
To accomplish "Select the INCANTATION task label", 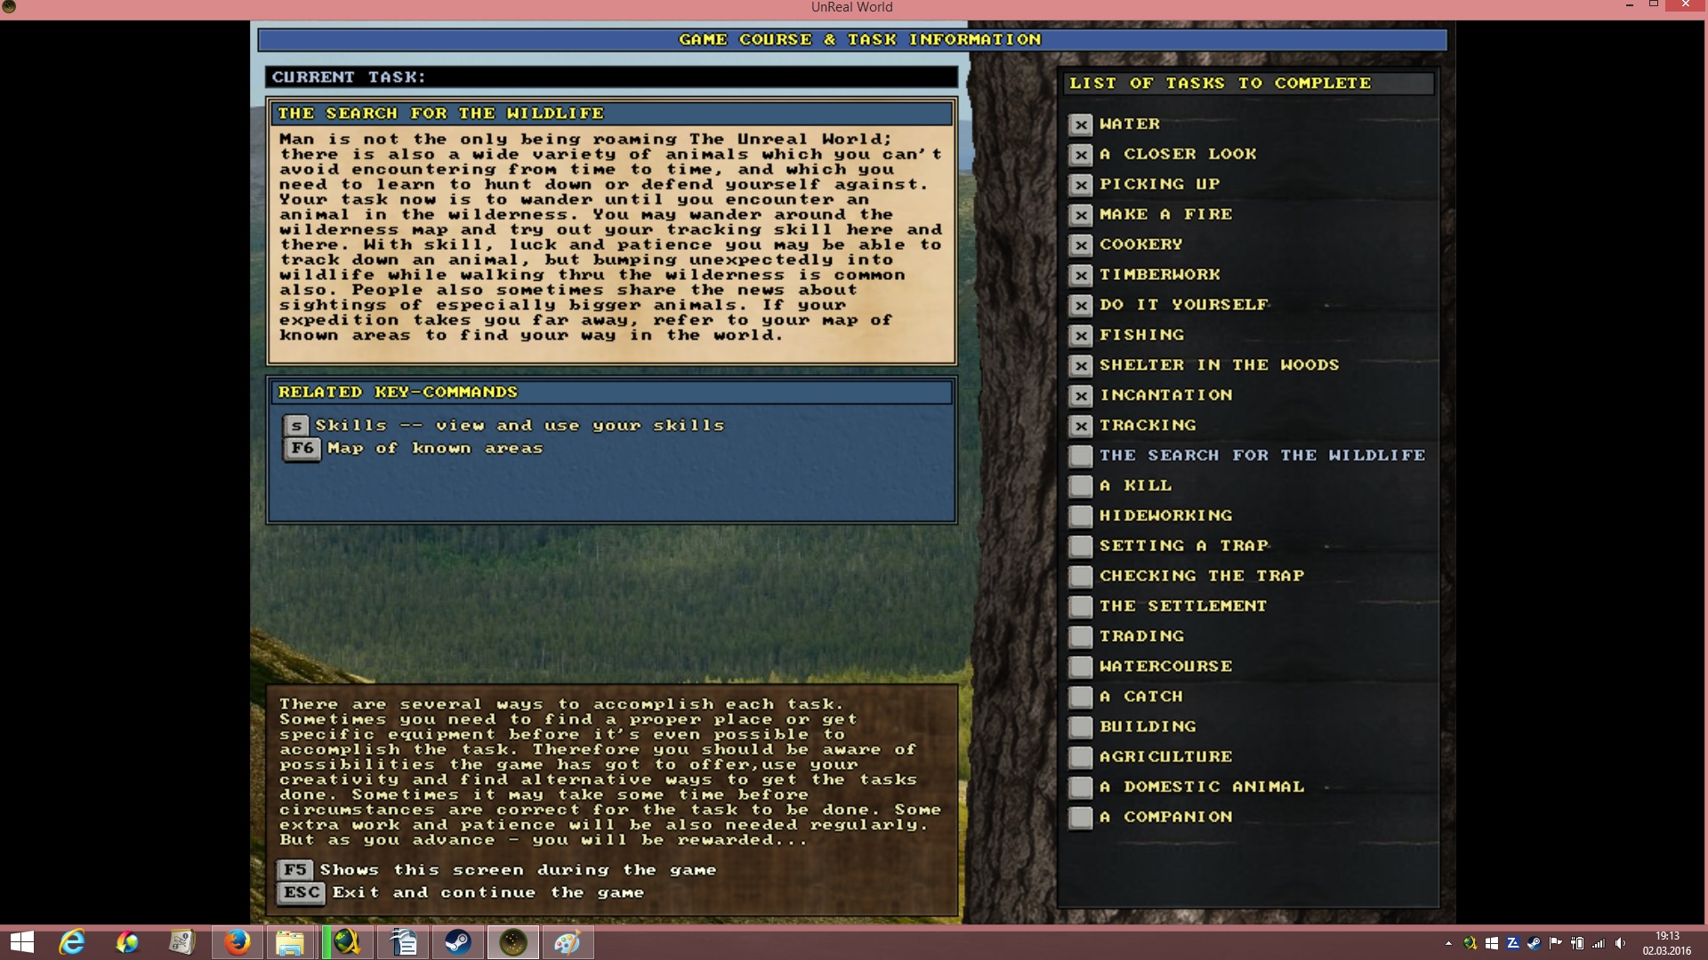I will tap(1166, 396).
